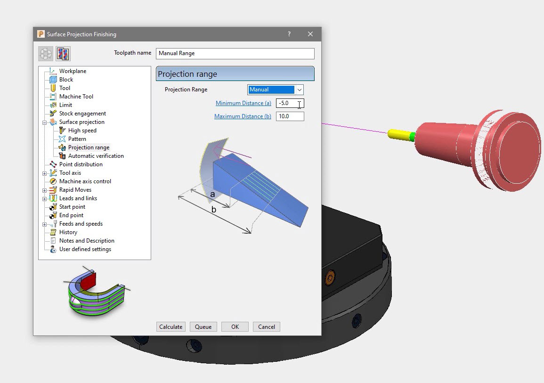
Task: Select the Limit icon
Action: (52, 105)
